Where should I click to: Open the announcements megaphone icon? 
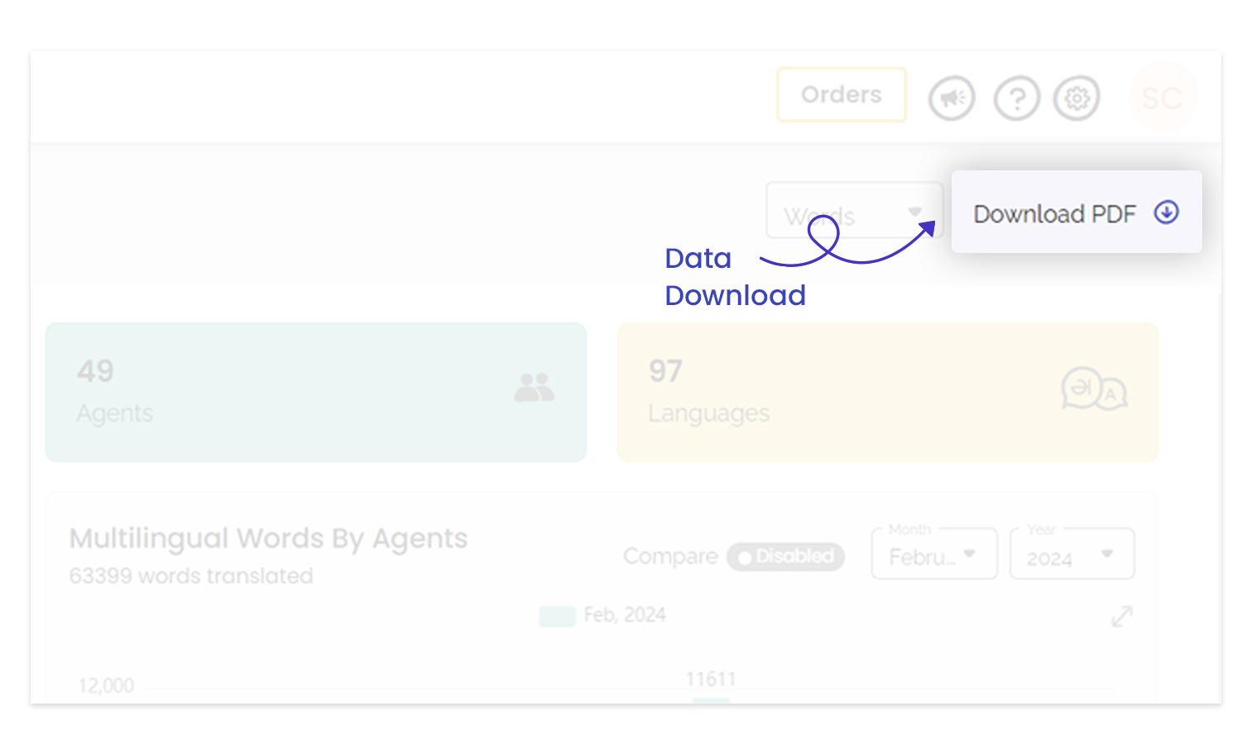952,98
